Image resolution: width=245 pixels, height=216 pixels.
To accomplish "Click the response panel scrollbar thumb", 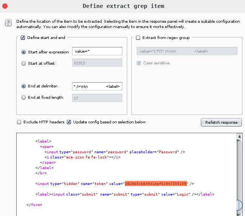I will coord(239,205).
